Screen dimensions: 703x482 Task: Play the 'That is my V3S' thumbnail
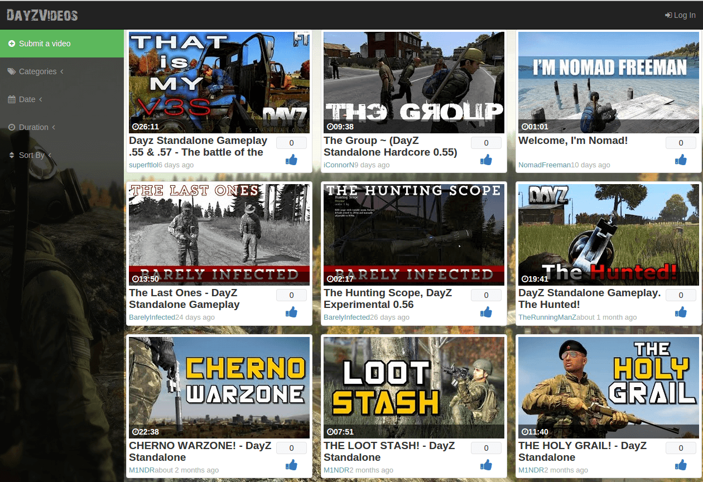click(x=219, y=82)
